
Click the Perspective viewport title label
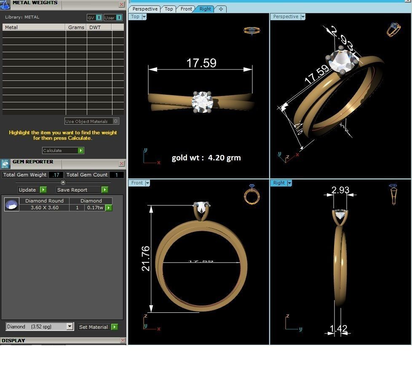click(286, 16)
